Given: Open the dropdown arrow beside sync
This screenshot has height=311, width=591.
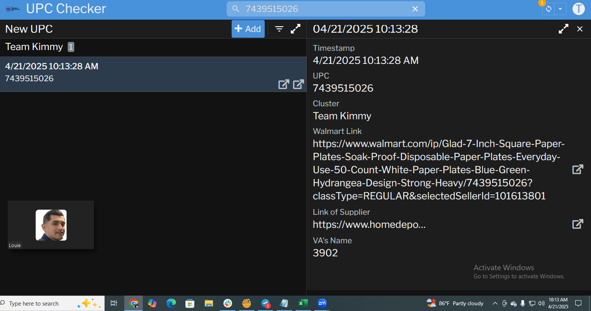Looking at the screenshot, I should pos(560,9).
